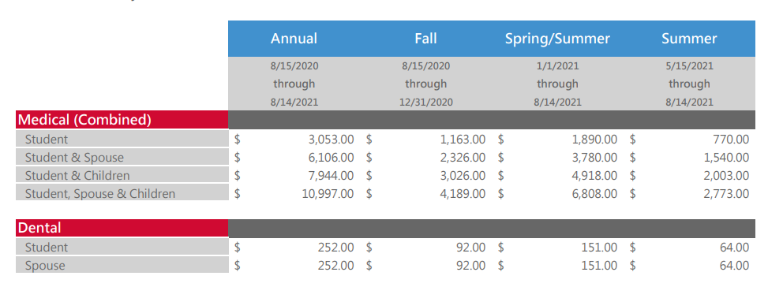Image resolution: width=768 pixels, height=287 pixels.
Task: Select the 1/1/2021 Spring/Summer start date
Action: 557,66
